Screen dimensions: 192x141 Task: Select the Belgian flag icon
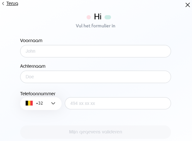(x=29, y=103)
